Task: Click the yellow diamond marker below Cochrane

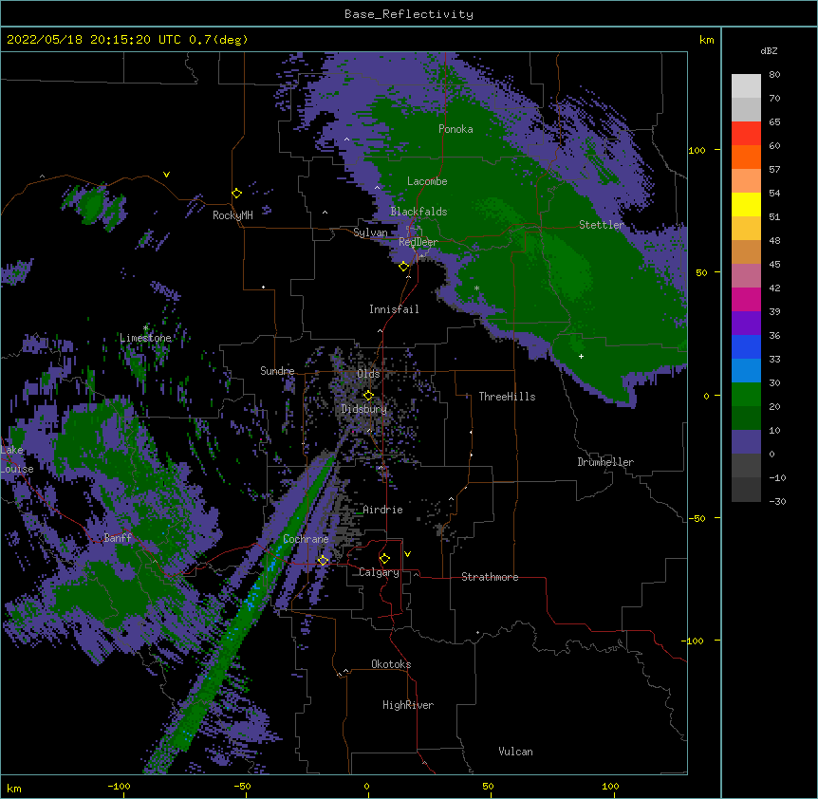Action: [x=323, y=561]
